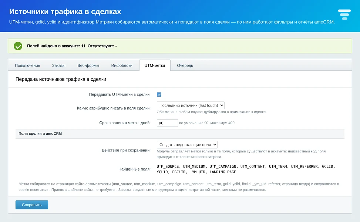360x222 pixels.
Task: Click the found field UTM_CAMPAIGN
Action: 223,166
